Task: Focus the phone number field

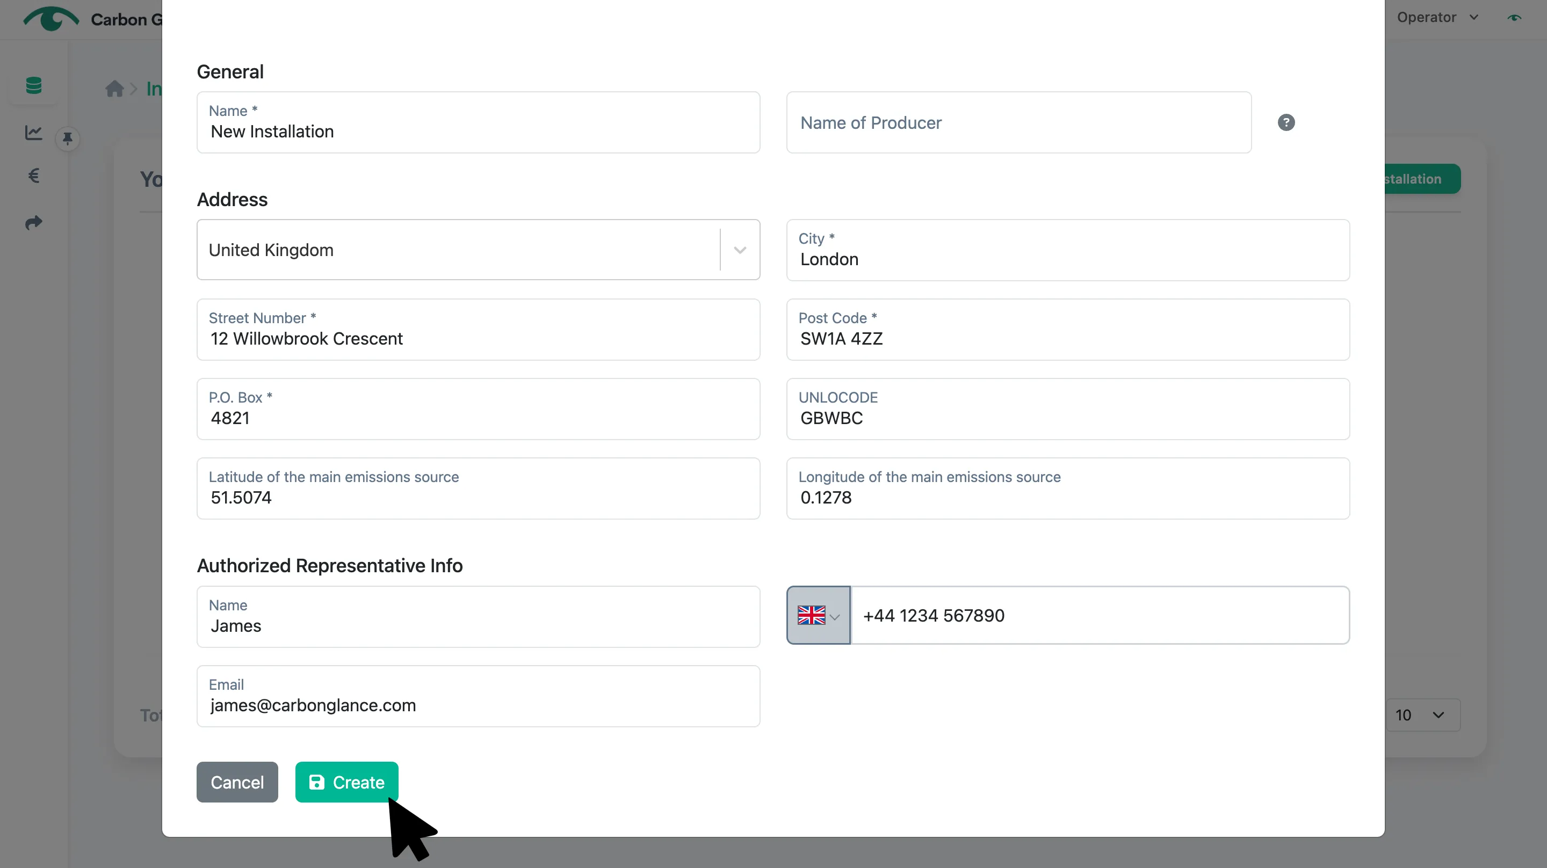Action: coord(1100,615)
